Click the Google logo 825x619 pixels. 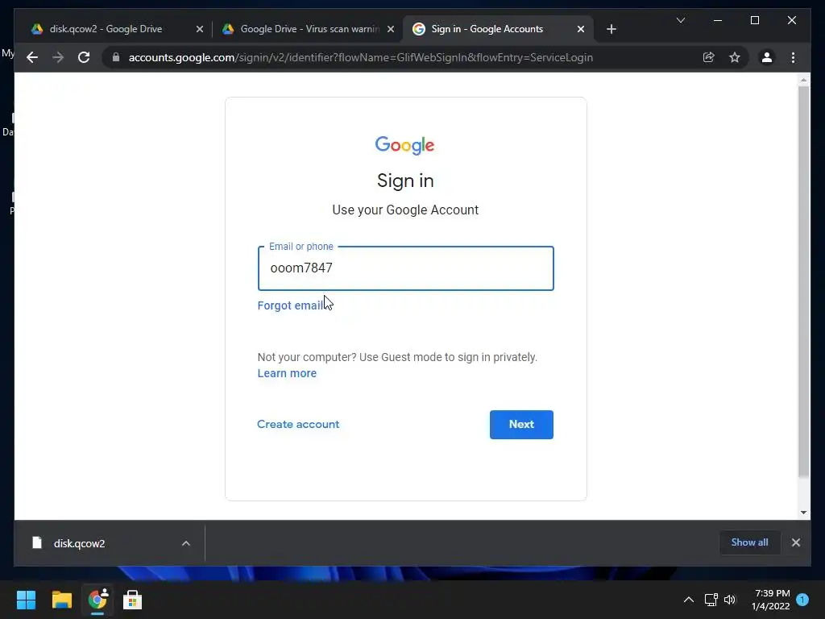pos(404,145)
